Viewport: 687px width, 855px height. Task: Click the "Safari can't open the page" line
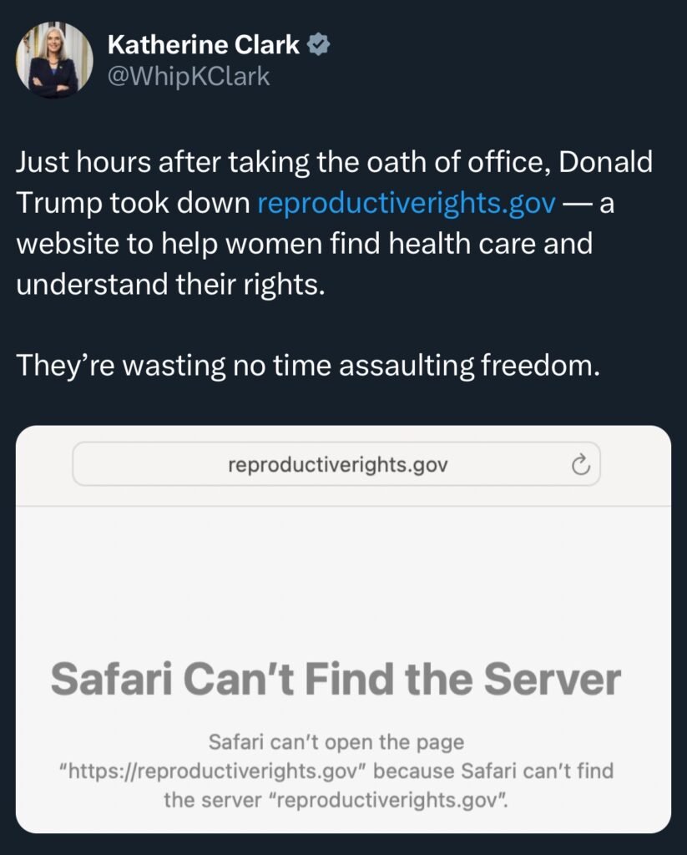pos(336,741)
